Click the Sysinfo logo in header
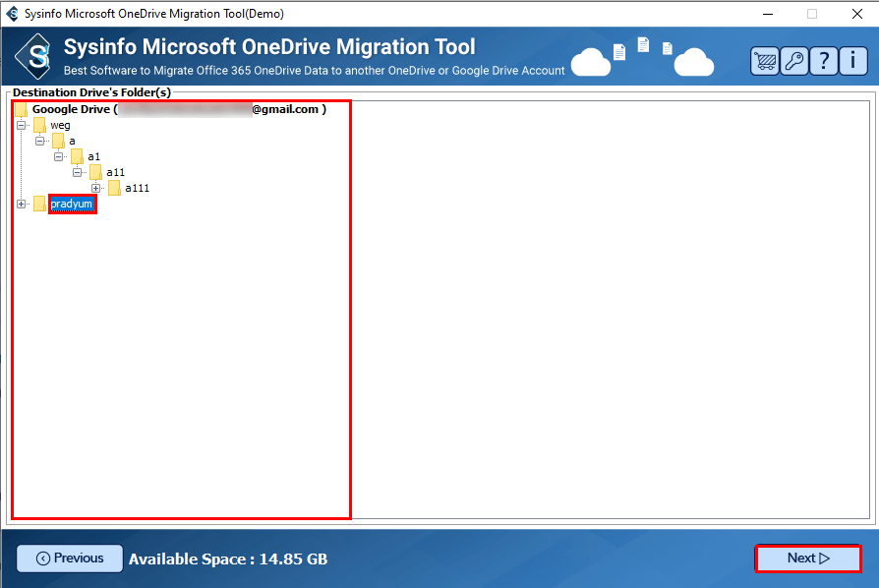This screenshot has width=879, height=588. point(34,56)
